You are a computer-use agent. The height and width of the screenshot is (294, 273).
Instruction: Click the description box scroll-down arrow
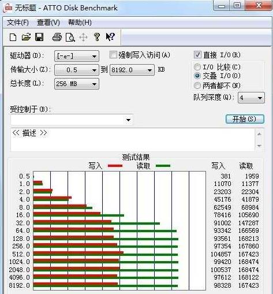(259, 146)
